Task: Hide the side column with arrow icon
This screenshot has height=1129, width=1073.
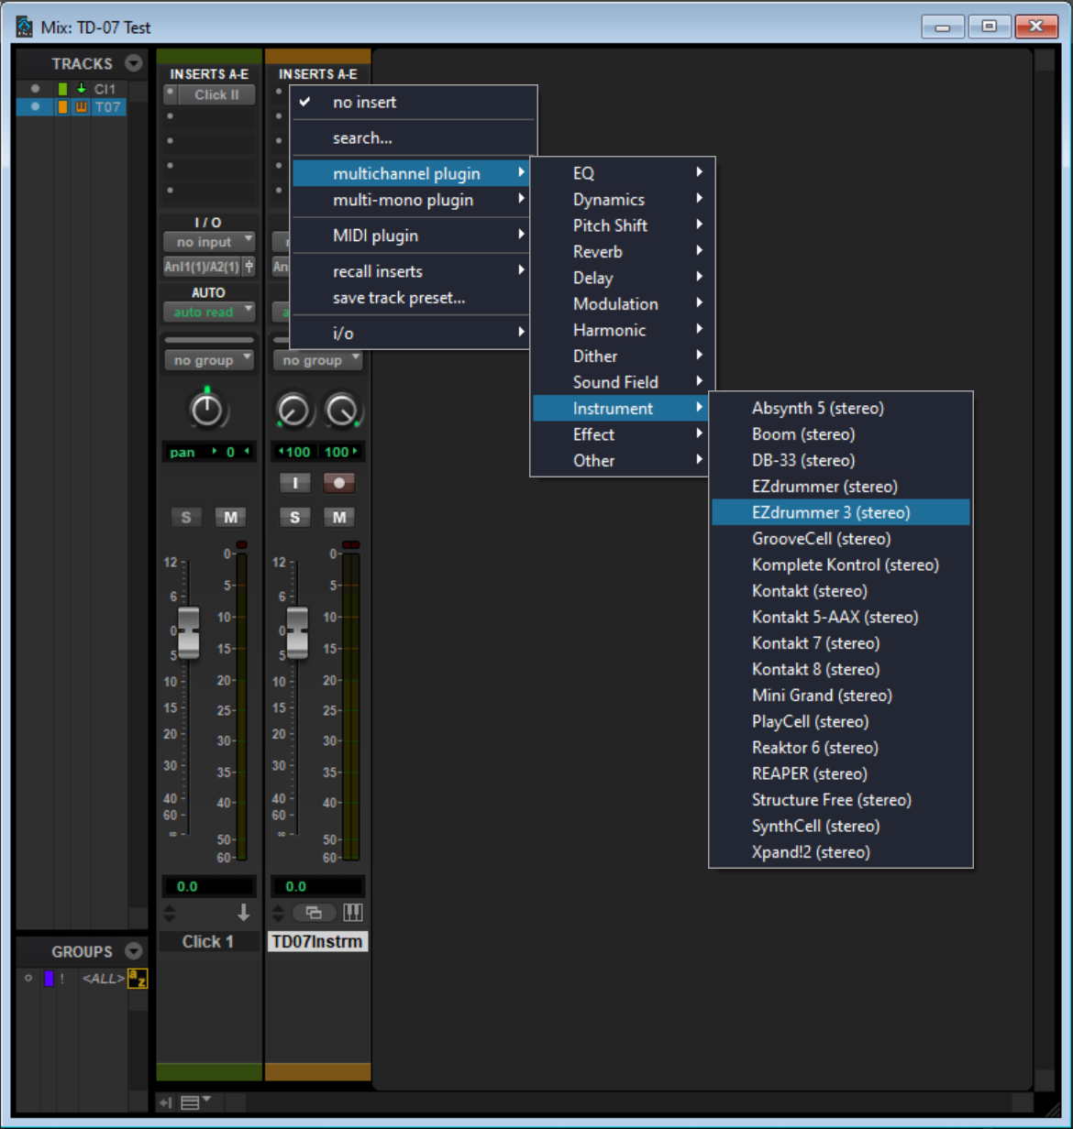Action: pos(167,1102)
